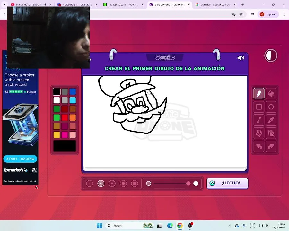Pick the blue color swatch
Image resolution: width=289 pixels, height=231 pixels.
pos(73,91)
